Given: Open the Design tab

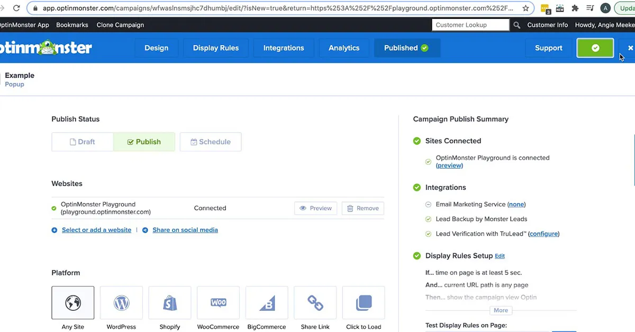Looking at the screenshot, I should pyautogui.click(x=156, y=48).
